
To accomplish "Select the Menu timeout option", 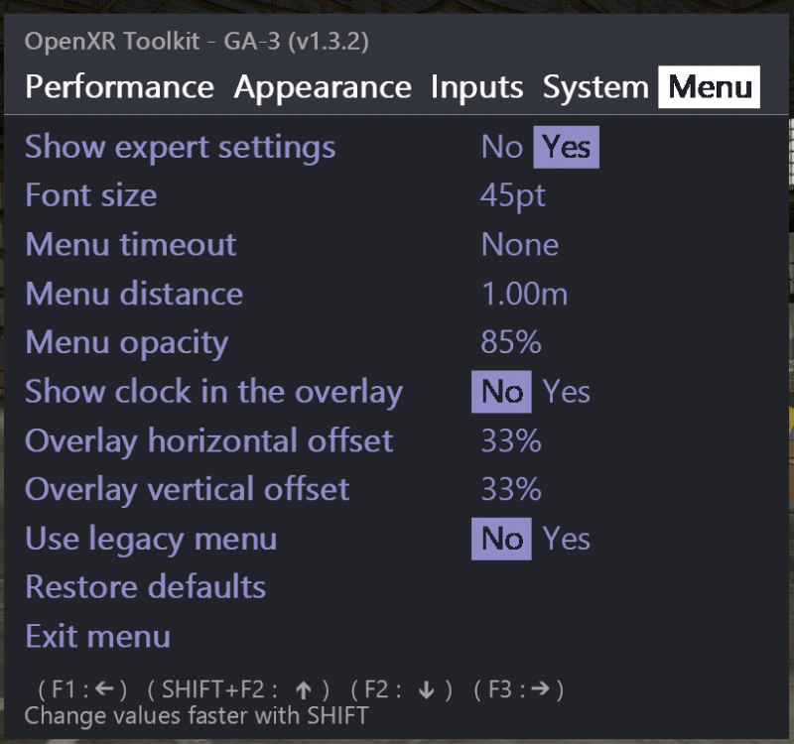I will 130,244.
